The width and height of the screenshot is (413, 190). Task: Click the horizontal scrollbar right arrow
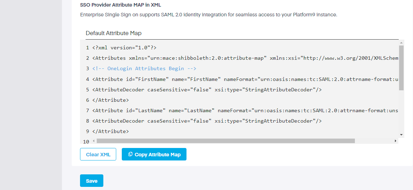(x=396, y=141)
